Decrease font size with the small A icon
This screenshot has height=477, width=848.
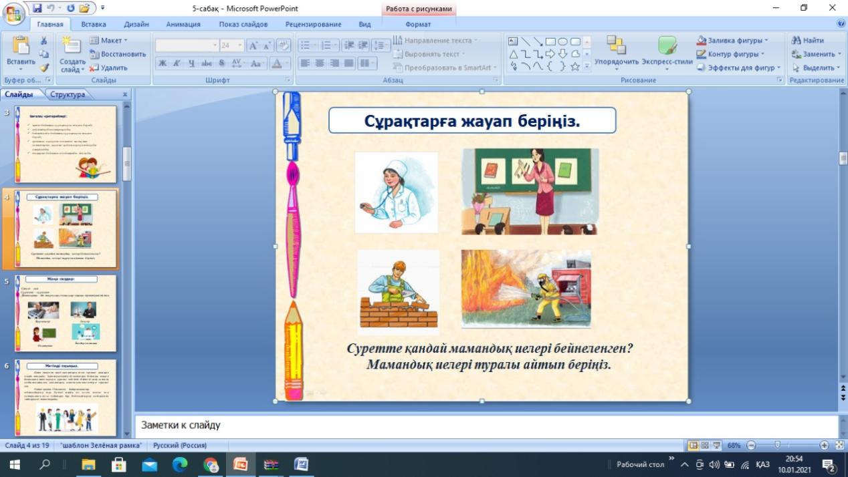(268, 45)
